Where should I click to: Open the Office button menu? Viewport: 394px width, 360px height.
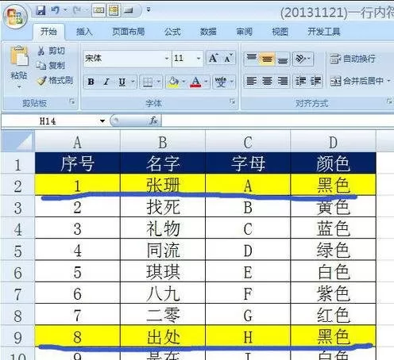point(15,17)
